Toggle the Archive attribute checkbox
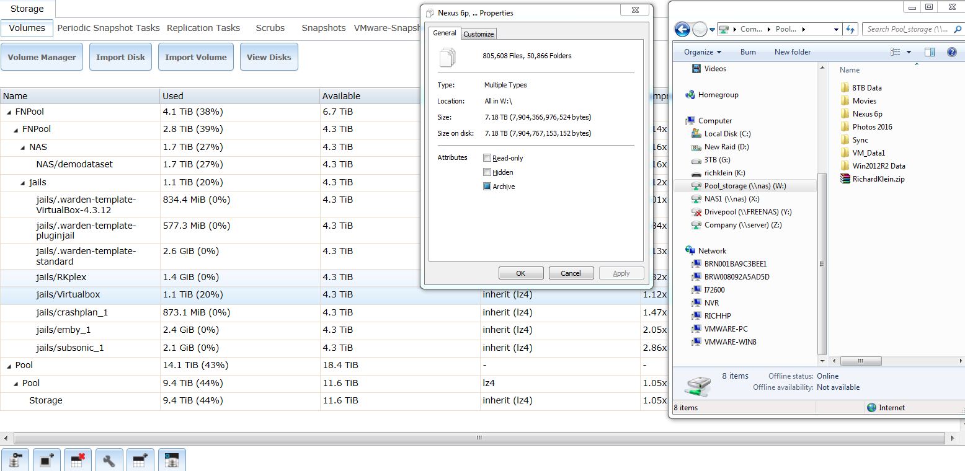965x471 pixels. click(x=487, y=187)
